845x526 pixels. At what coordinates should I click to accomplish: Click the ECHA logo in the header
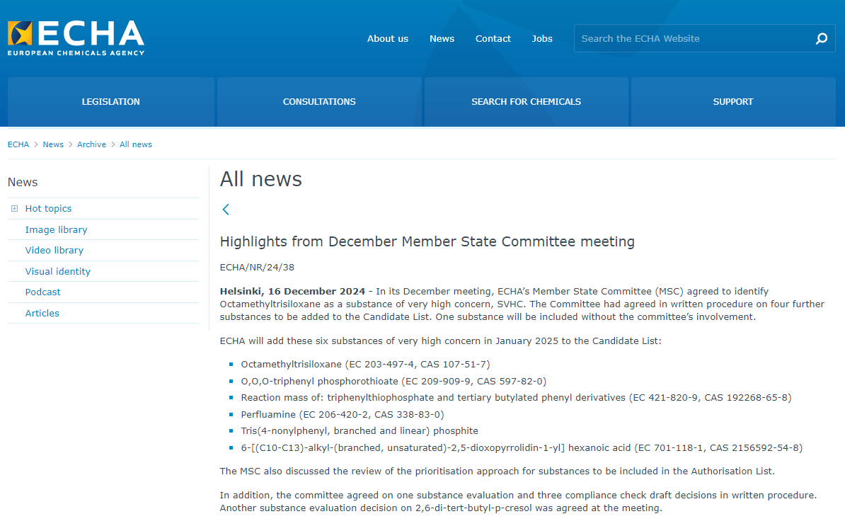click(76, 38)
